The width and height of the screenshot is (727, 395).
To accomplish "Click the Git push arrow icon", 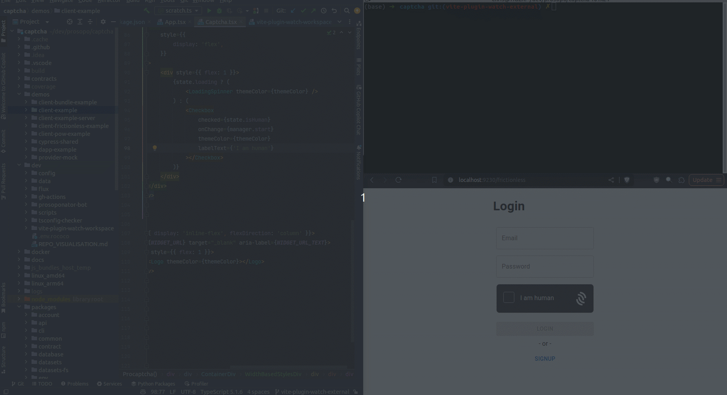I will tap(313, 11).
